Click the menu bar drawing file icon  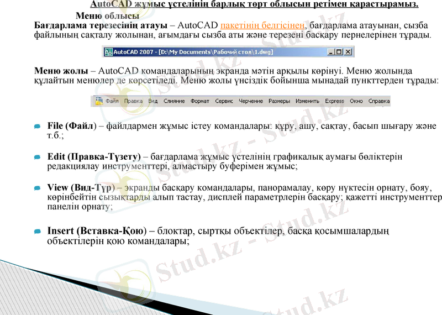99,101
